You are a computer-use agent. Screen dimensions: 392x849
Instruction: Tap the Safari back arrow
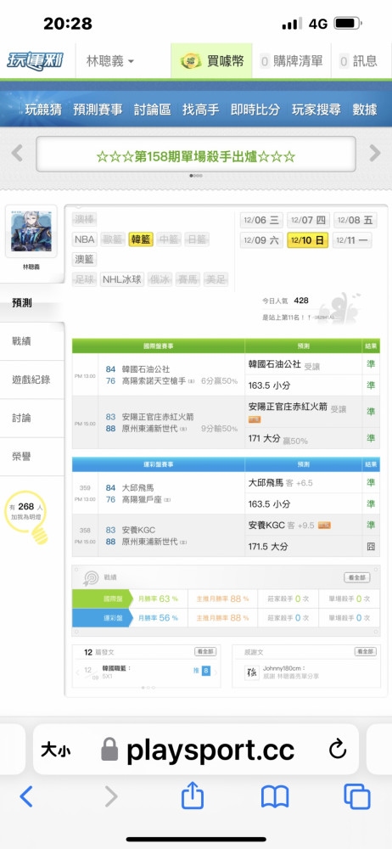pyautogui.click(x=26, y=796)
